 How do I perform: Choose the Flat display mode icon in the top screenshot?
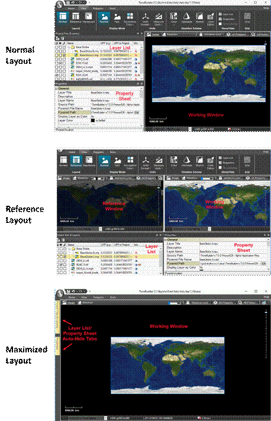117,18
